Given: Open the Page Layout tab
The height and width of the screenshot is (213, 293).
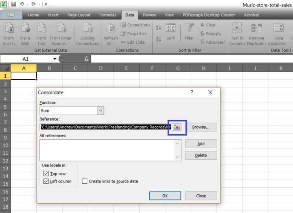Looking at the screenshot, I should 79,15.
